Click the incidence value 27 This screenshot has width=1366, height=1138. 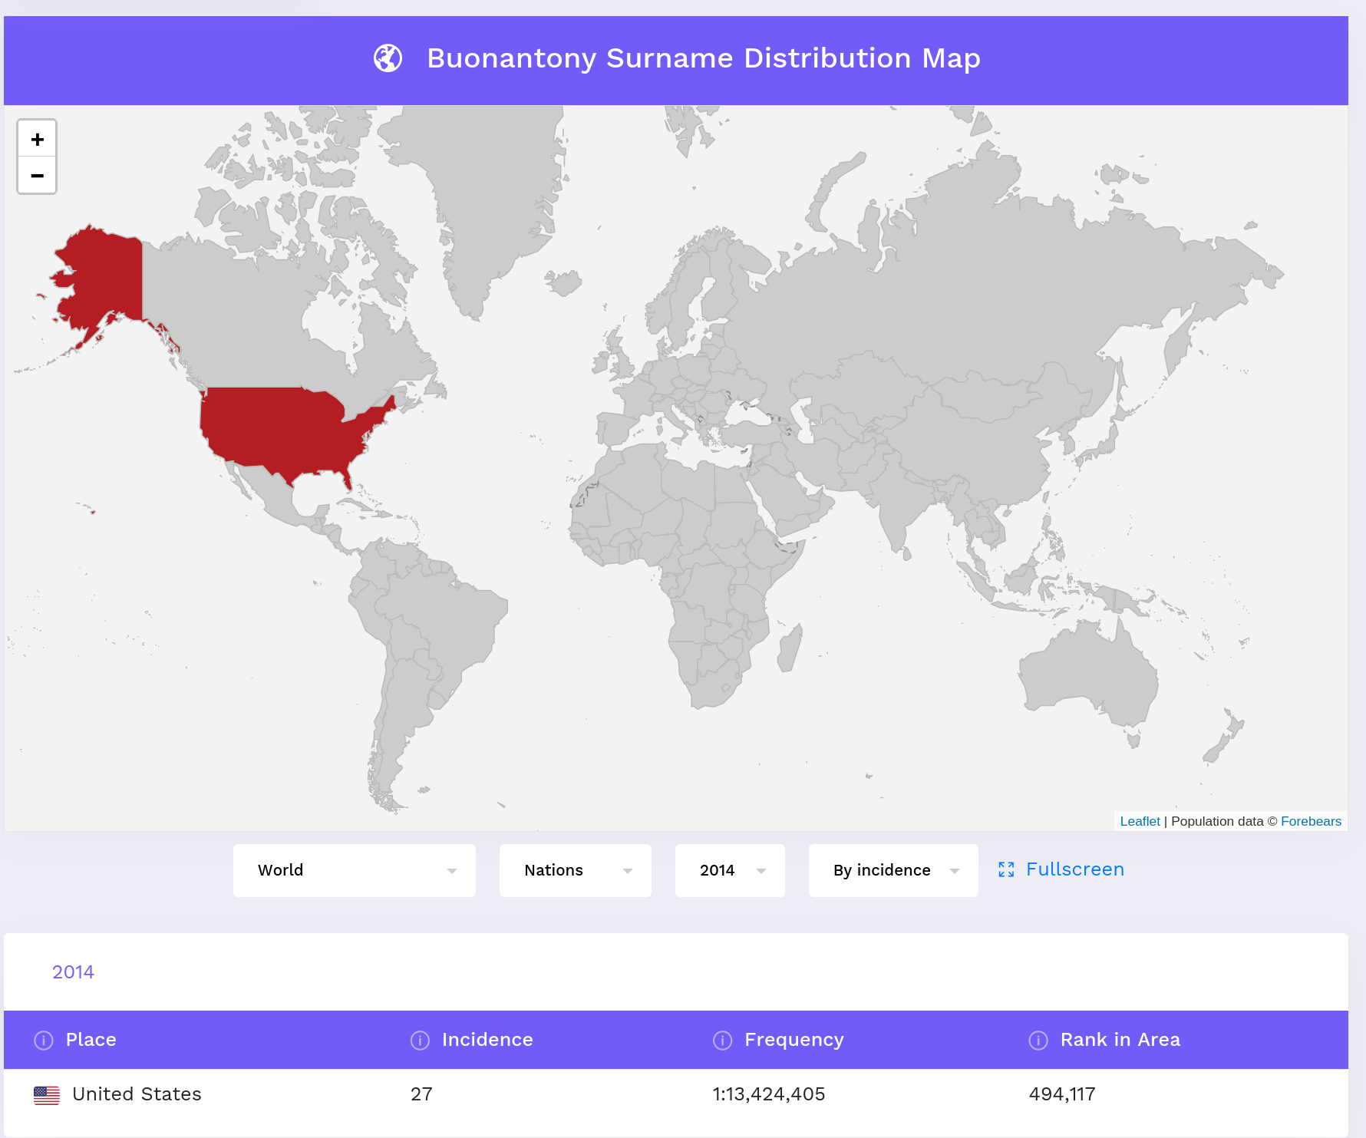(421, 1094)
